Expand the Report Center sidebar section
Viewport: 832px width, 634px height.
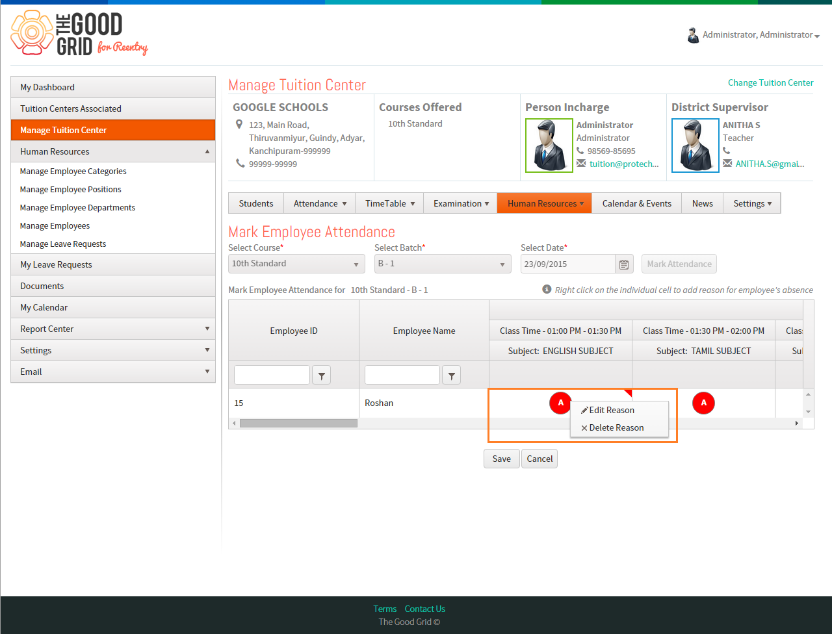pyautogui.click(x=113, y=329)
